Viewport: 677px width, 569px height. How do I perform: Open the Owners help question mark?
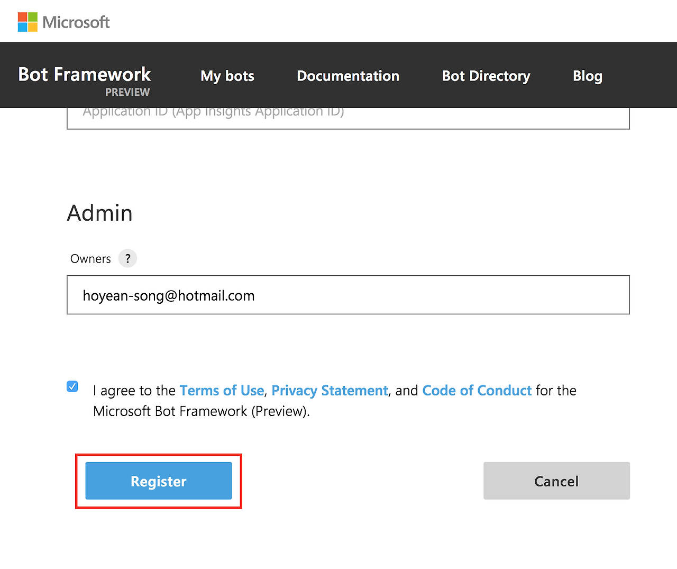[x=127, y=258]
